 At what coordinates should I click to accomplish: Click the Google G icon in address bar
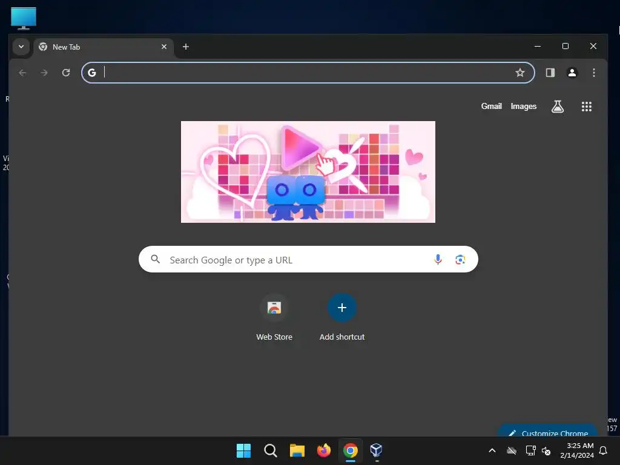[92, 73]
